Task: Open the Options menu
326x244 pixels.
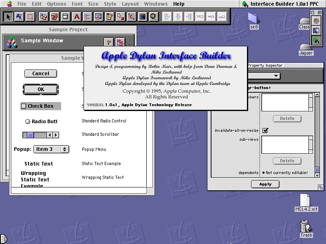Action: tap(57, 4)
